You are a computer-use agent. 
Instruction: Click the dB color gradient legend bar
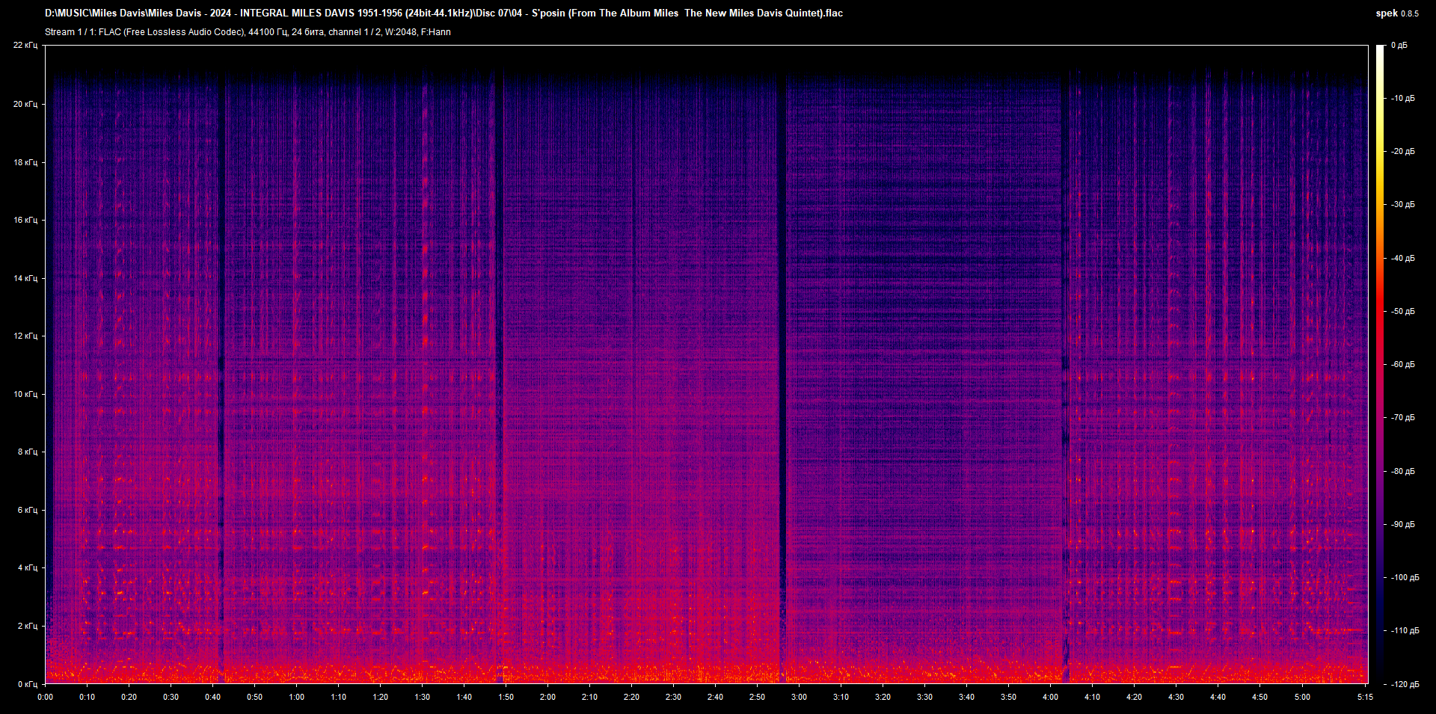click(x=1380, y=364)
